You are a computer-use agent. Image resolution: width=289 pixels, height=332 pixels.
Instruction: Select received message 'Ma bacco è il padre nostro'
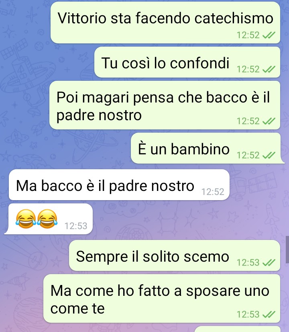pyautogui.click(x=119, y=185)
